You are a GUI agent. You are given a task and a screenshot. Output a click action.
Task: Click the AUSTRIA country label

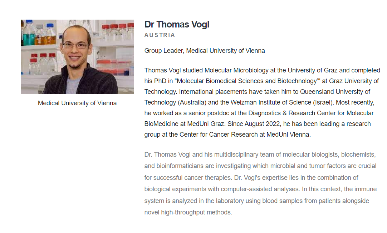pos(160,35)
